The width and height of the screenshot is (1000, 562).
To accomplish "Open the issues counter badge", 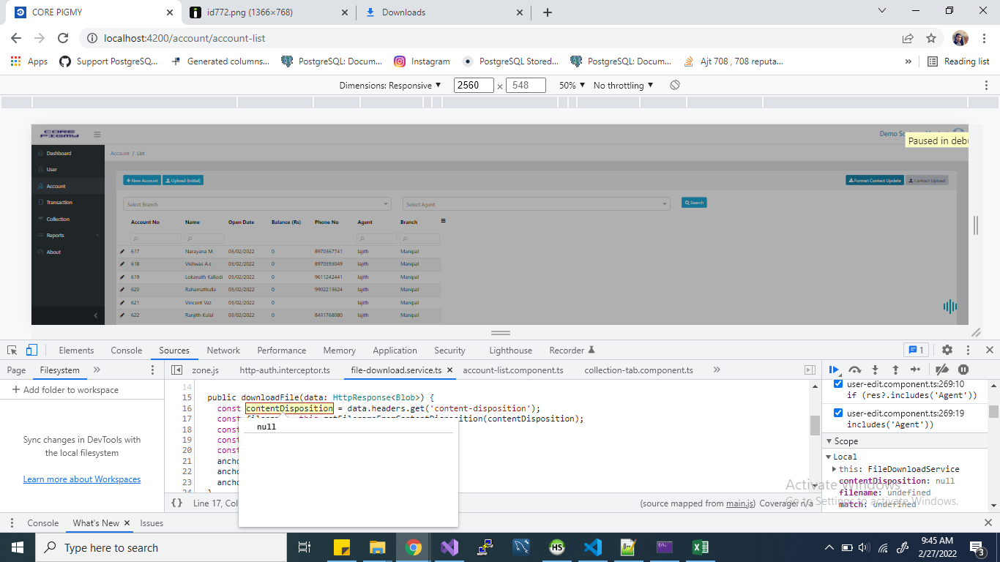I will point(916,350).
